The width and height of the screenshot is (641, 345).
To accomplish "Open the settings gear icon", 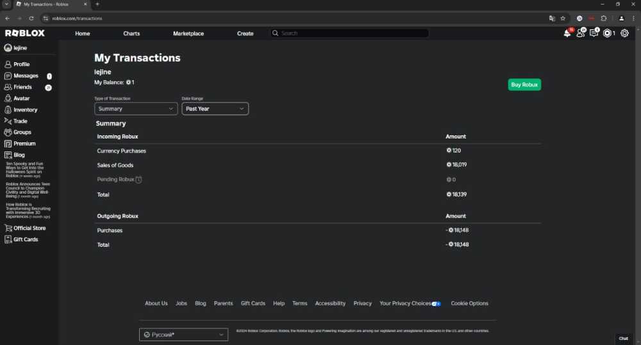I will (624, 33).
